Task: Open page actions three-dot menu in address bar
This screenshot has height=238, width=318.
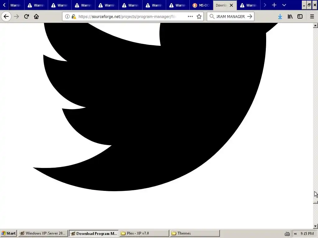Action: [x=190, y=16]
